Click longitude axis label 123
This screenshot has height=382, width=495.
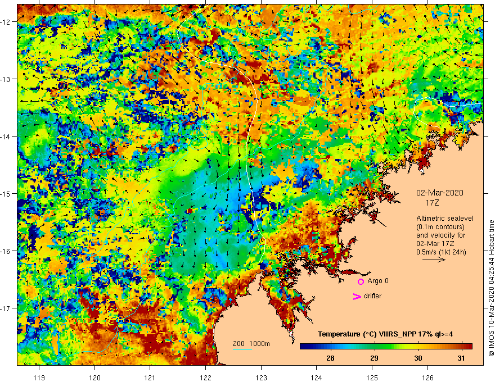261,378
